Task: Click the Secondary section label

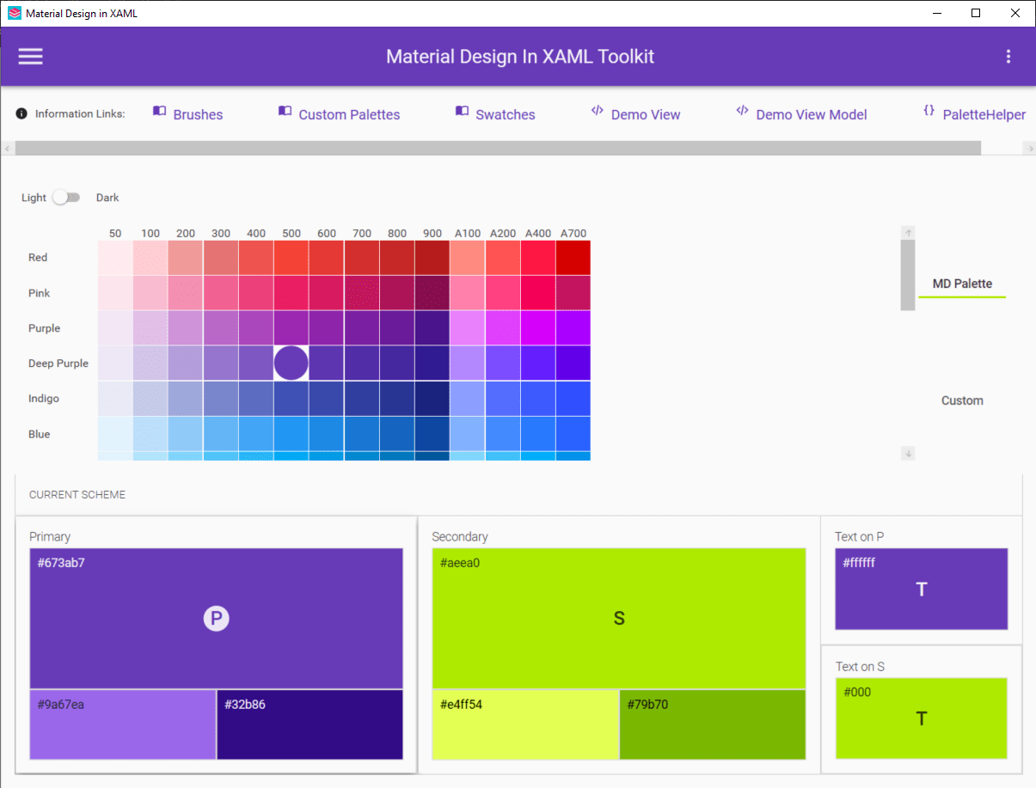Action: pos(460,537)
